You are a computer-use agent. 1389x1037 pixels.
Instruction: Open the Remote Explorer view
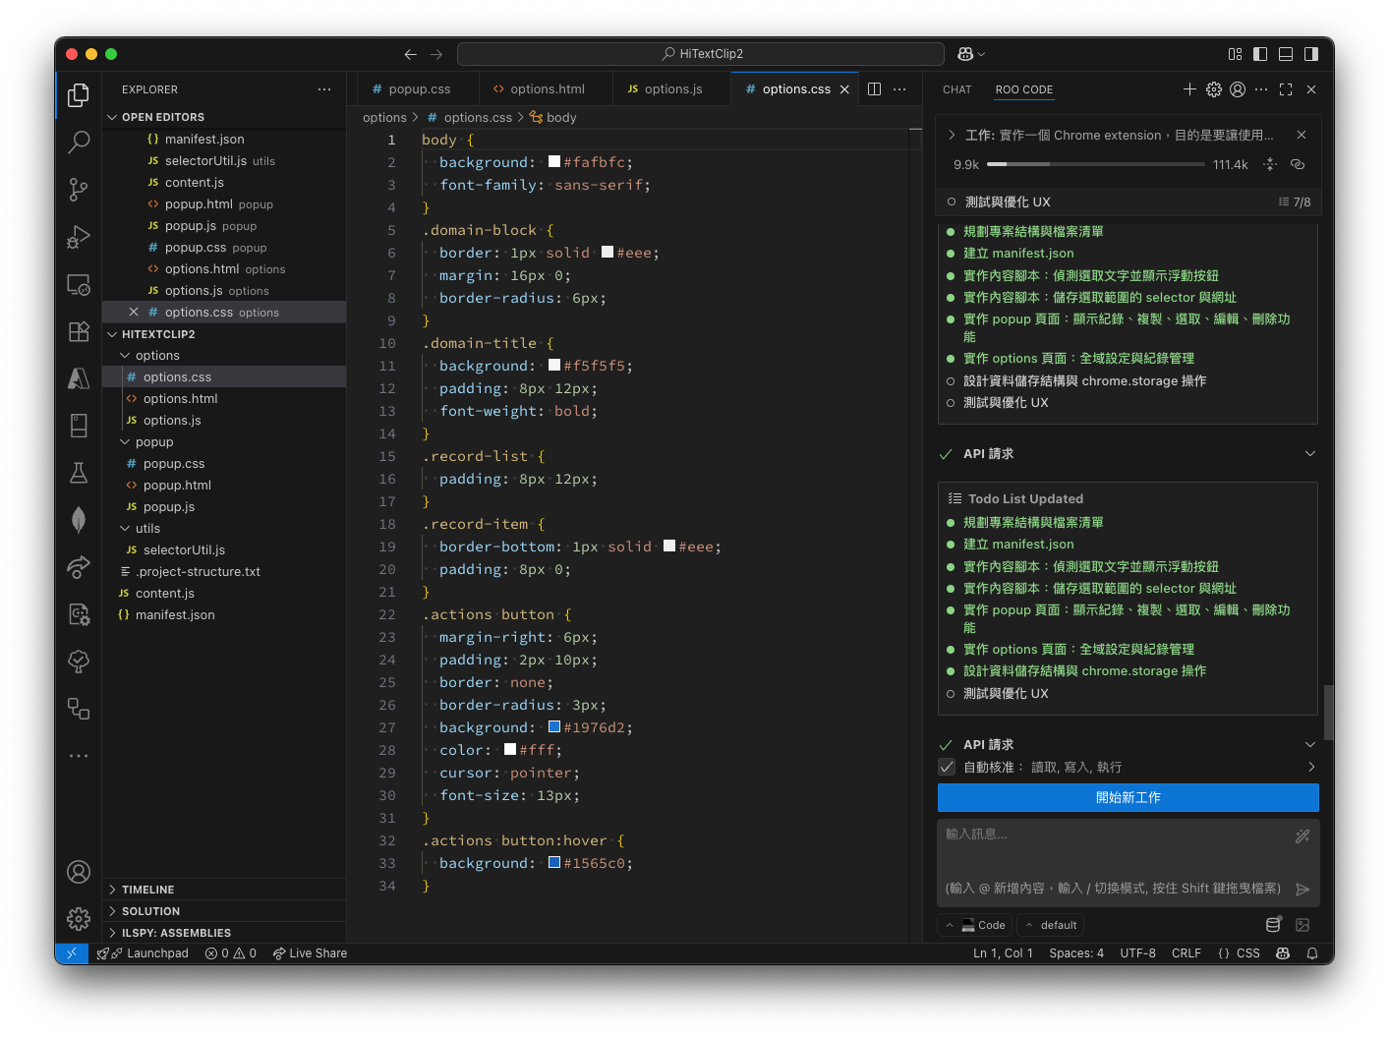coord(79,285)
